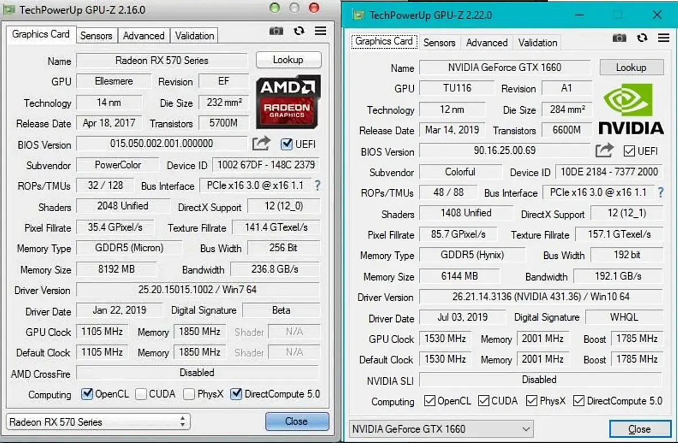Minimize the GPU-Z 2.22.0 window

coord(579,15)
